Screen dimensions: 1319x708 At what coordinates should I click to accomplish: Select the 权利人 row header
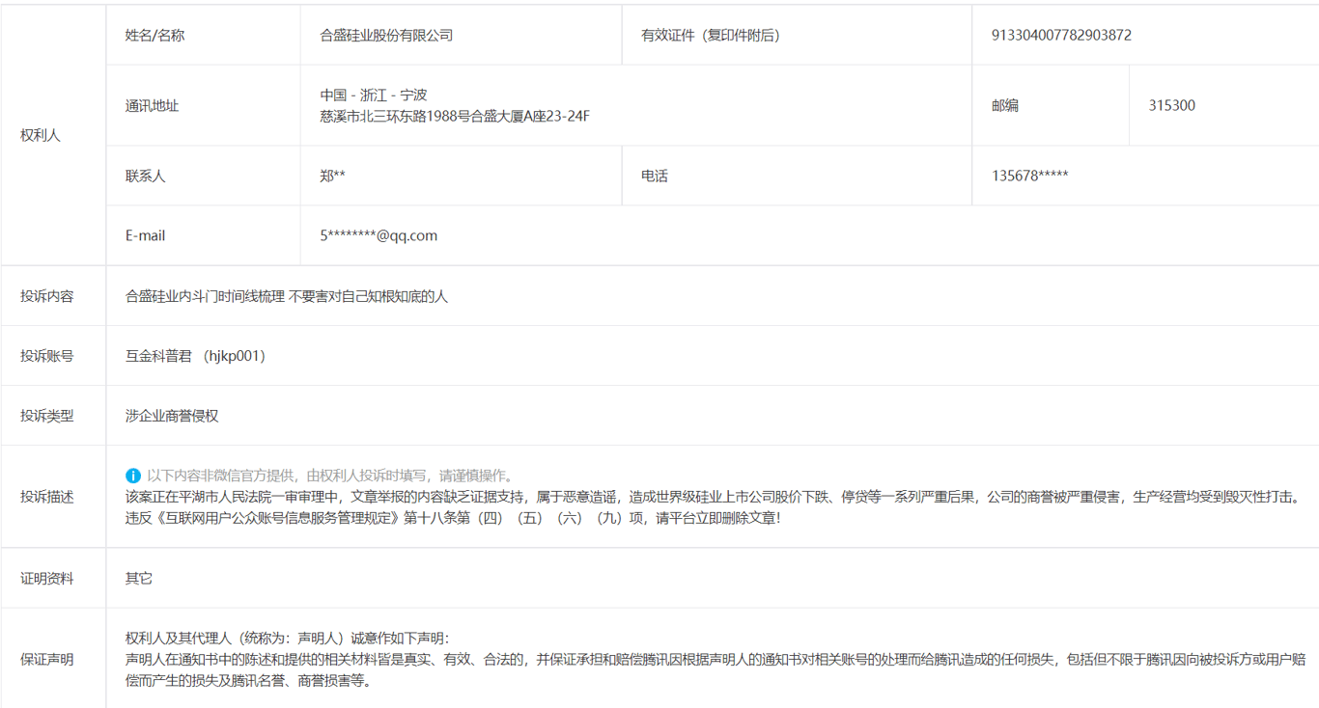pos(40,135)
